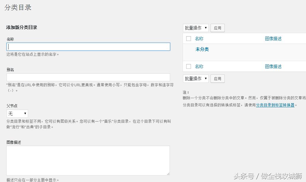Check the select-all checkbox in top header
Screen dimensions: 306x182
(x=189, y=38)
